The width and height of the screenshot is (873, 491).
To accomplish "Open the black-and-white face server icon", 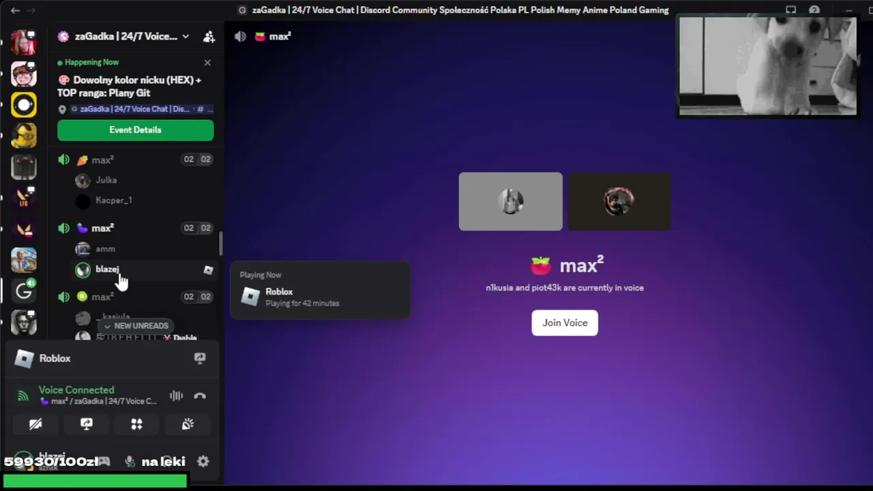I will point(24,322).
